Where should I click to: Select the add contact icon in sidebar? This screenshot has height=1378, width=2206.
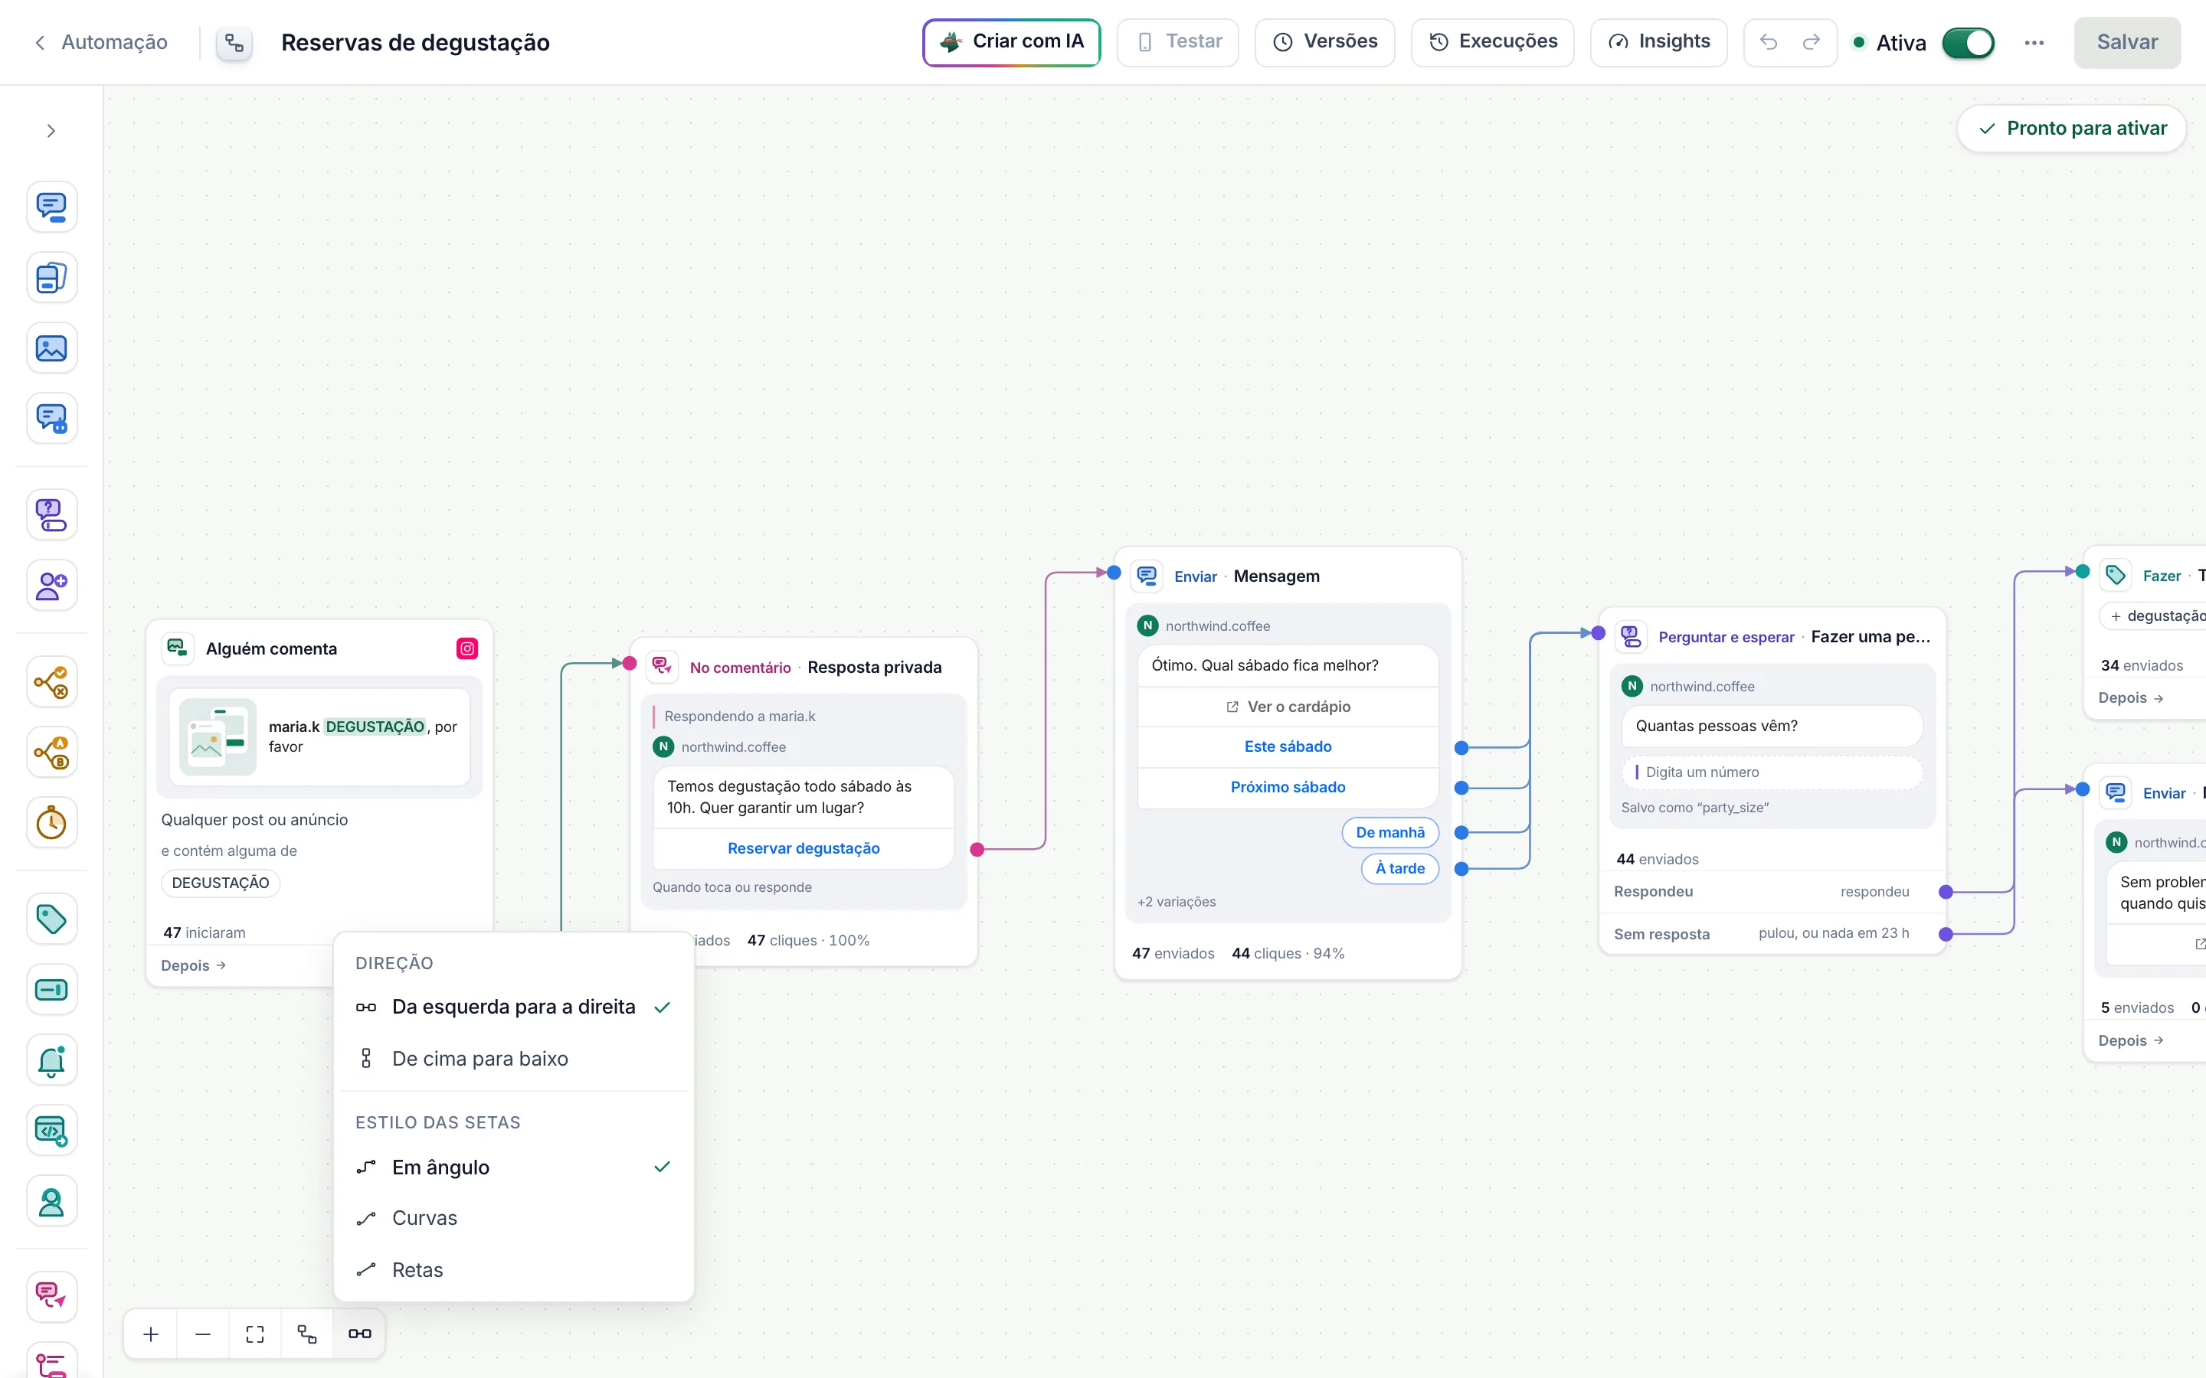51,585
